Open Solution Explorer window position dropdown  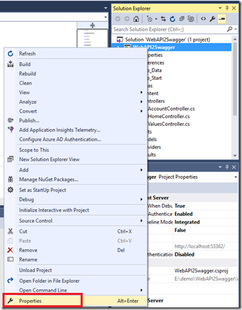pos(220,8)
